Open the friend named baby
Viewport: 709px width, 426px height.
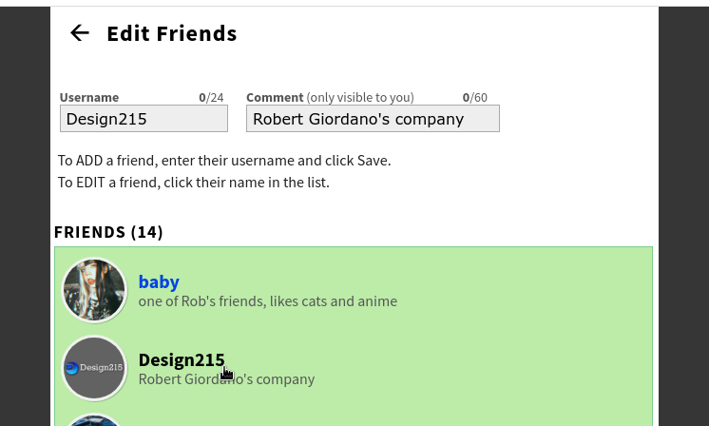pyautogui.click(x=159, y=281)
